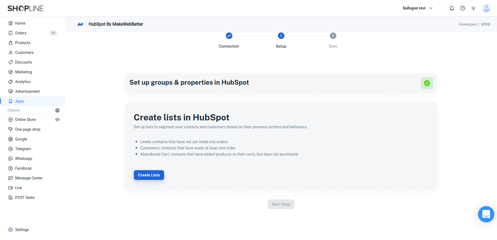497x240 pixels.
Task: Click the Settings gear icon
Action: tap(11, 230)
